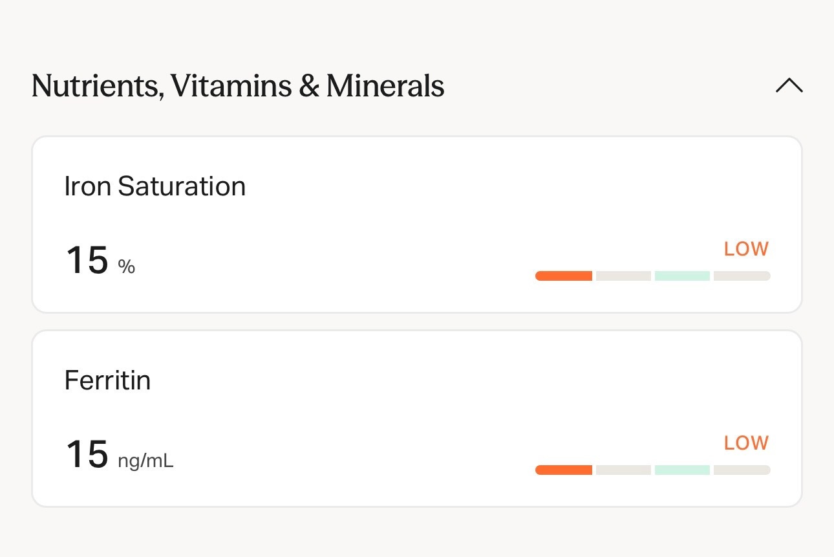The image size is (834, 557).
Task: Click last gray segment of Iron Saturation bar
Action: [742, 276]
